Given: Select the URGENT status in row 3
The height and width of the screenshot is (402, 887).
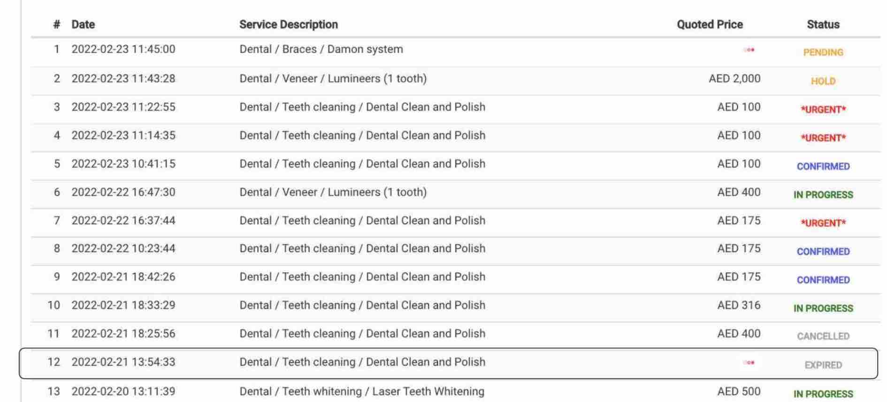Looking at the screenshot, I should pos(823,110).
